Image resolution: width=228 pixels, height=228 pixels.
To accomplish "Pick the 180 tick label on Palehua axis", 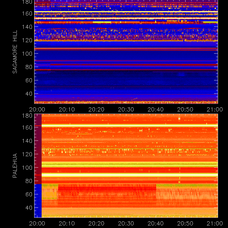I will pyautogui.click(x=27, y=116).
